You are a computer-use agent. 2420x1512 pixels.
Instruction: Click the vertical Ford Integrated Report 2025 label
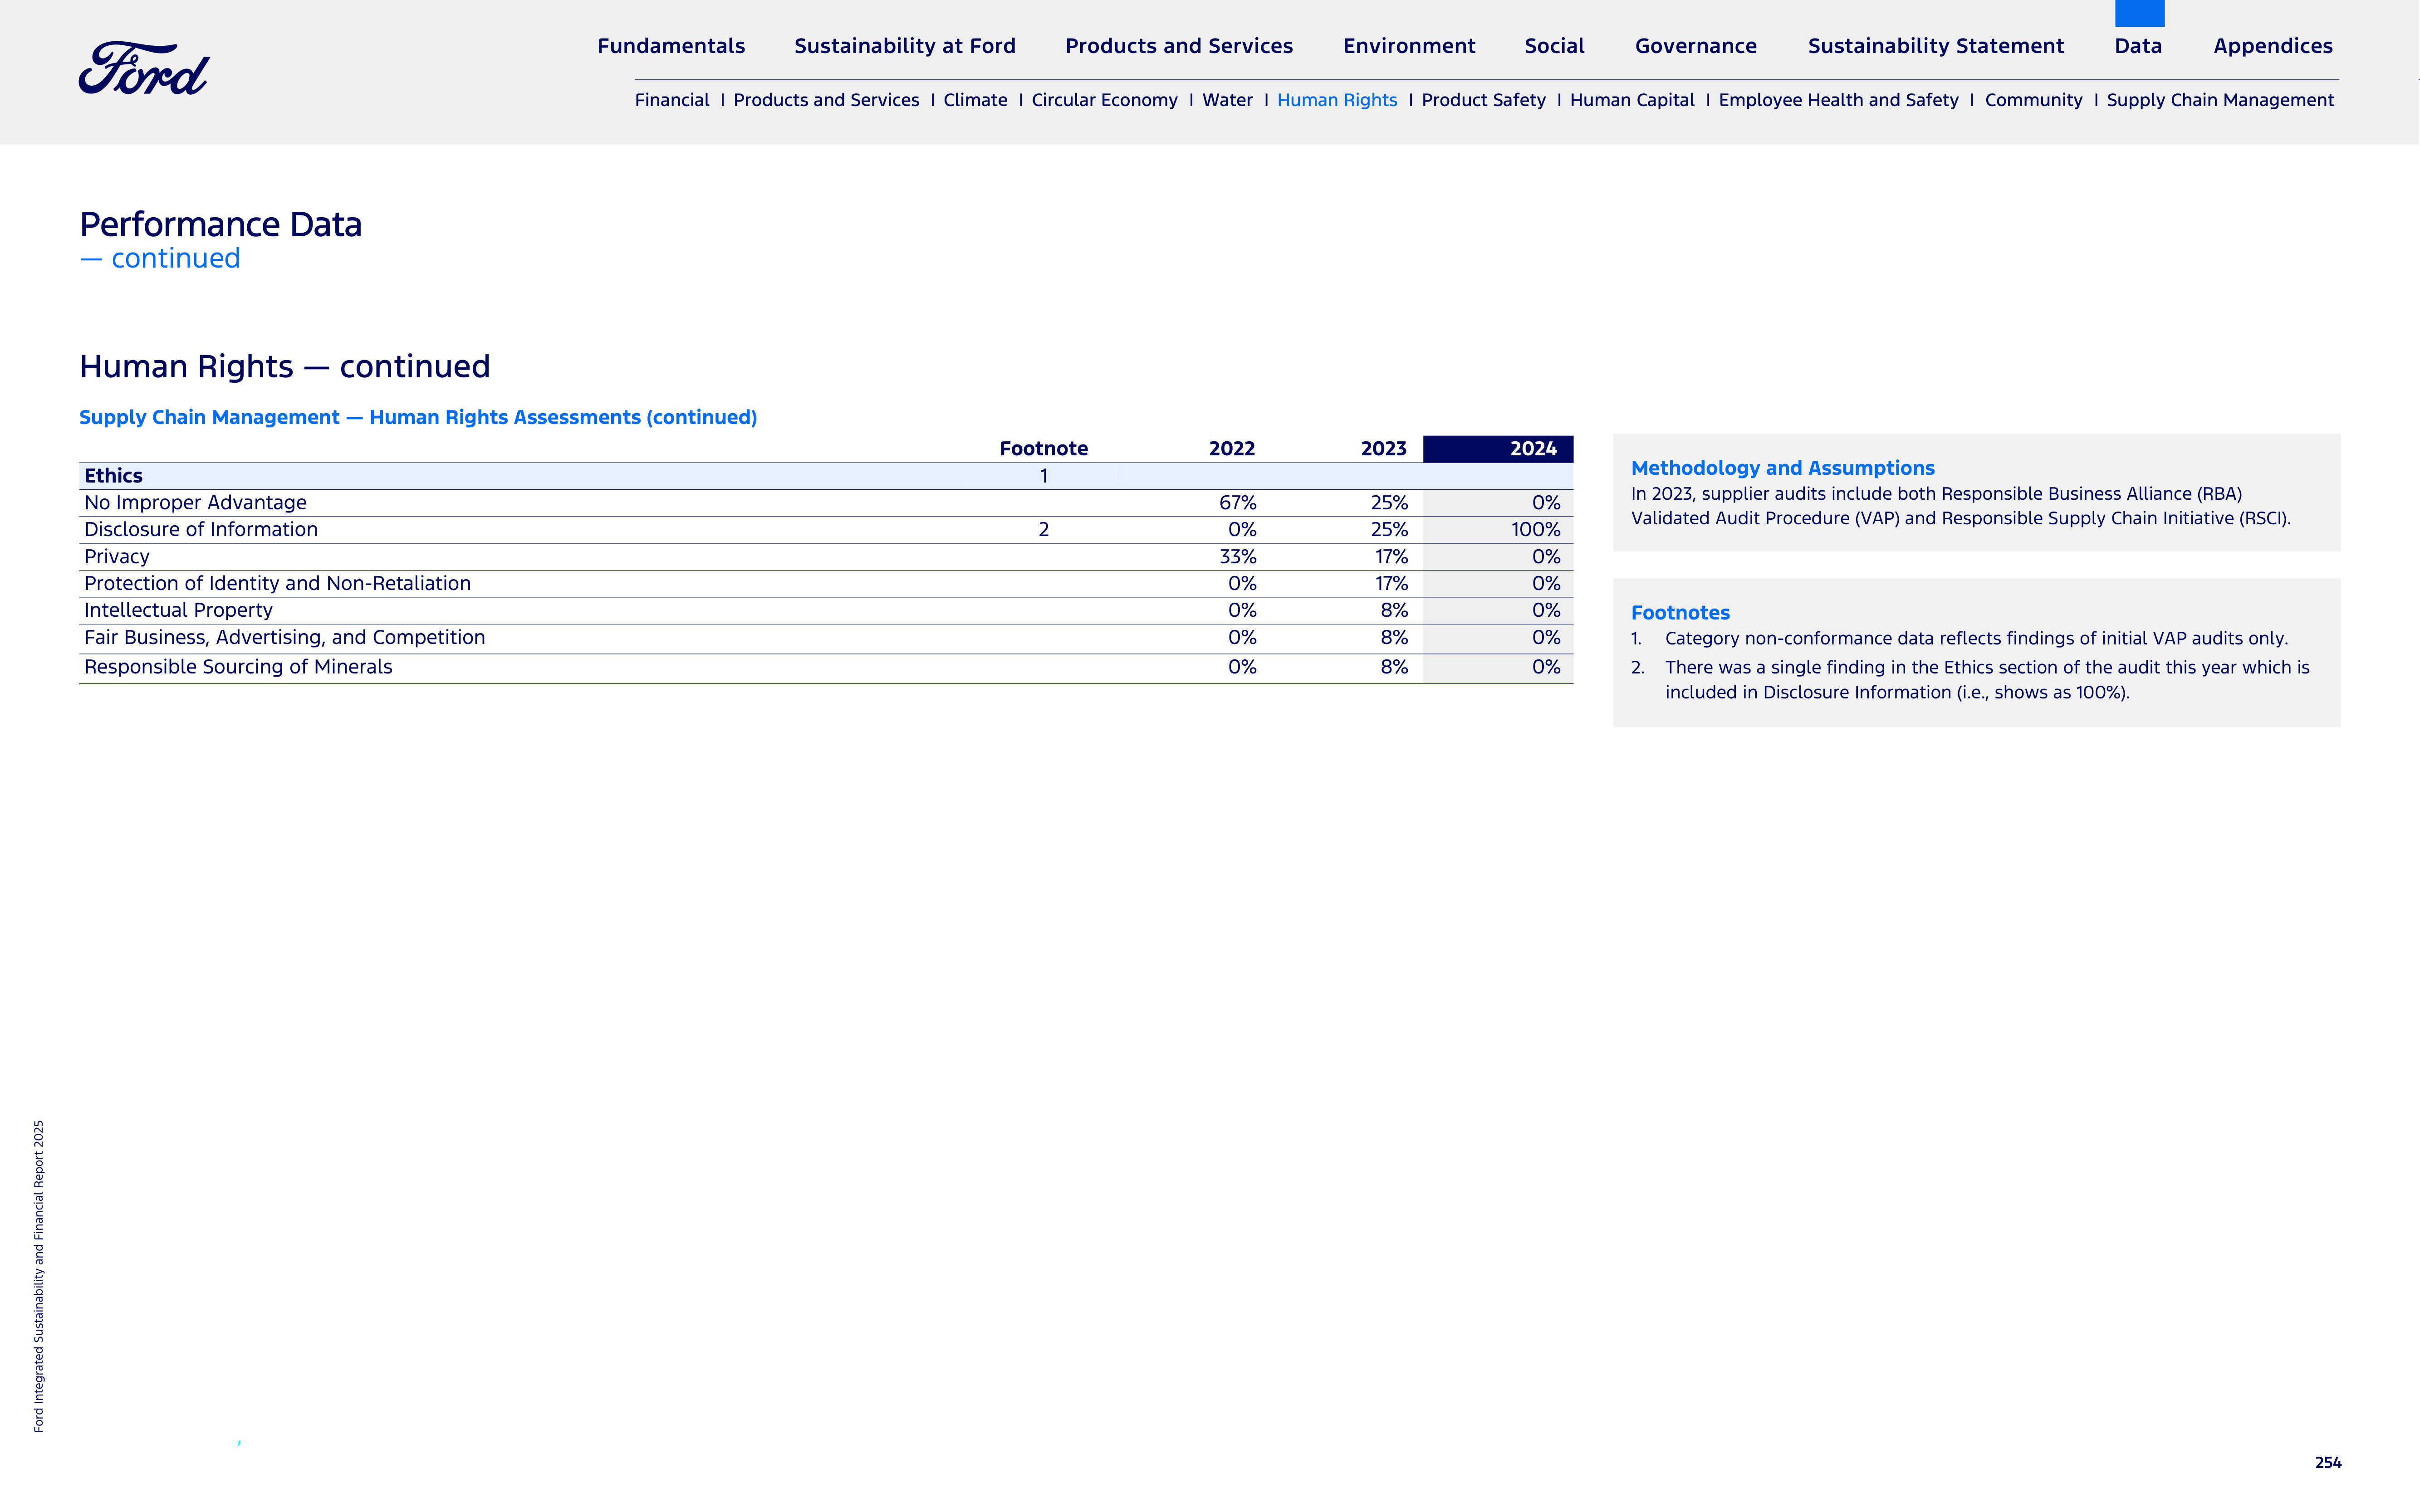[39, 1276]
